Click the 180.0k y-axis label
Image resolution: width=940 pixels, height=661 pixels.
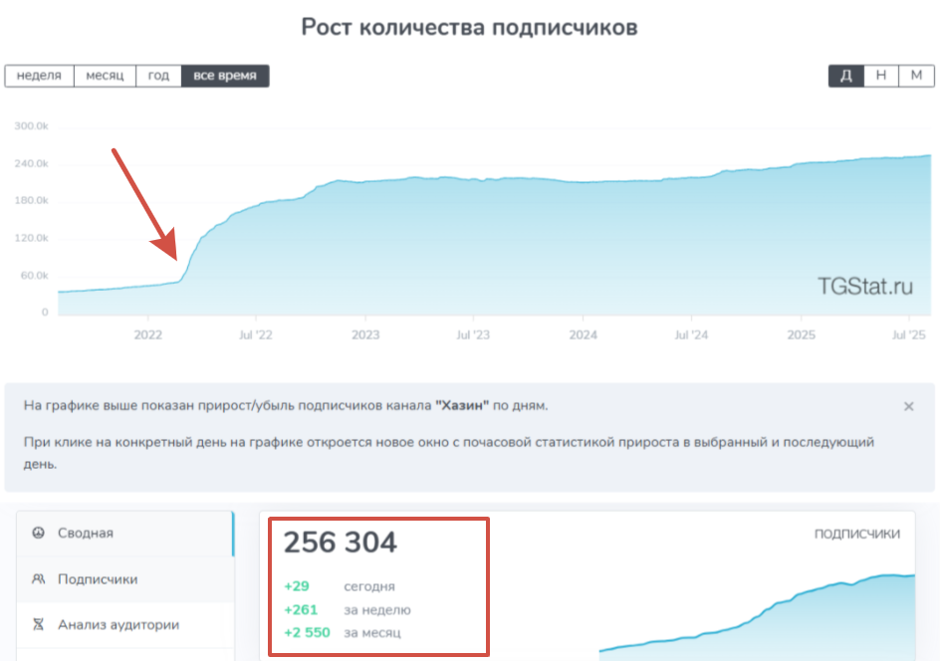[31, 200]
